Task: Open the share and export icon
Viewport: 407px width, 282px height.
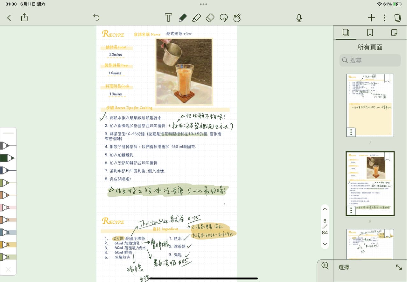Action: 24,18
